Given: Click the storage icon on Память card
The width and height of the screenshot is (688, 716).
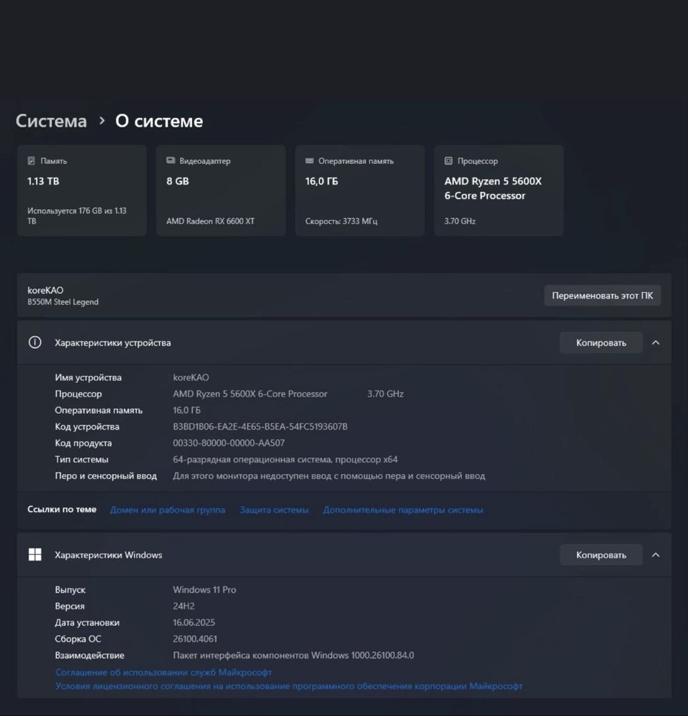Looking at the screenshot, I should (x=31, y=160).
